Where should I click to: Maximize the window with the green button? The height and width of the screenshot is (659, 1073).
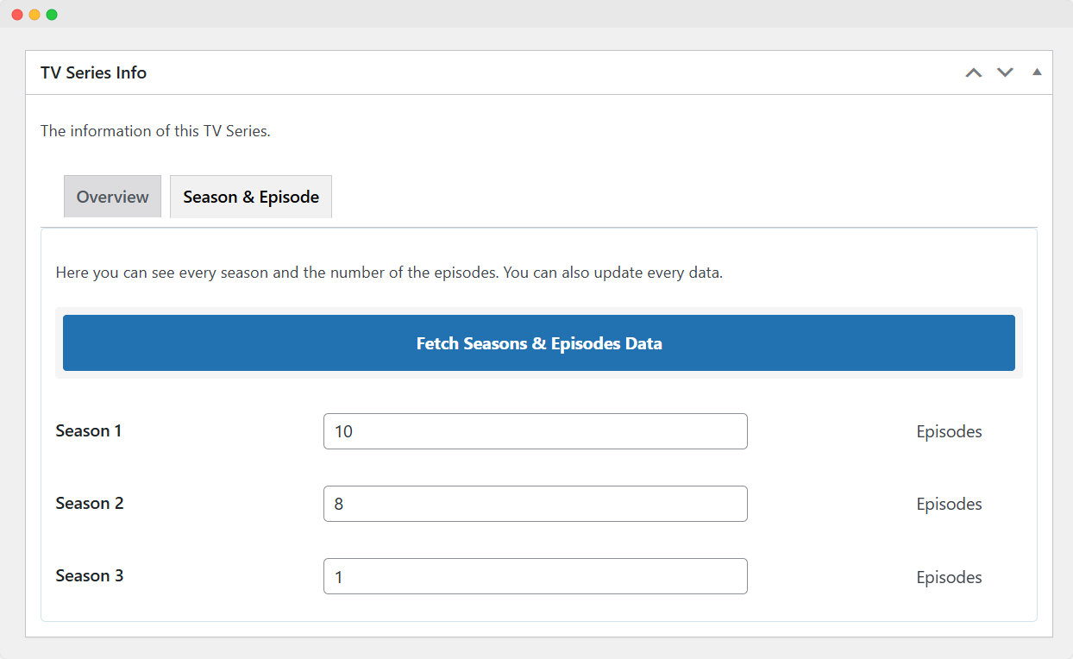[x=52, y=15]
